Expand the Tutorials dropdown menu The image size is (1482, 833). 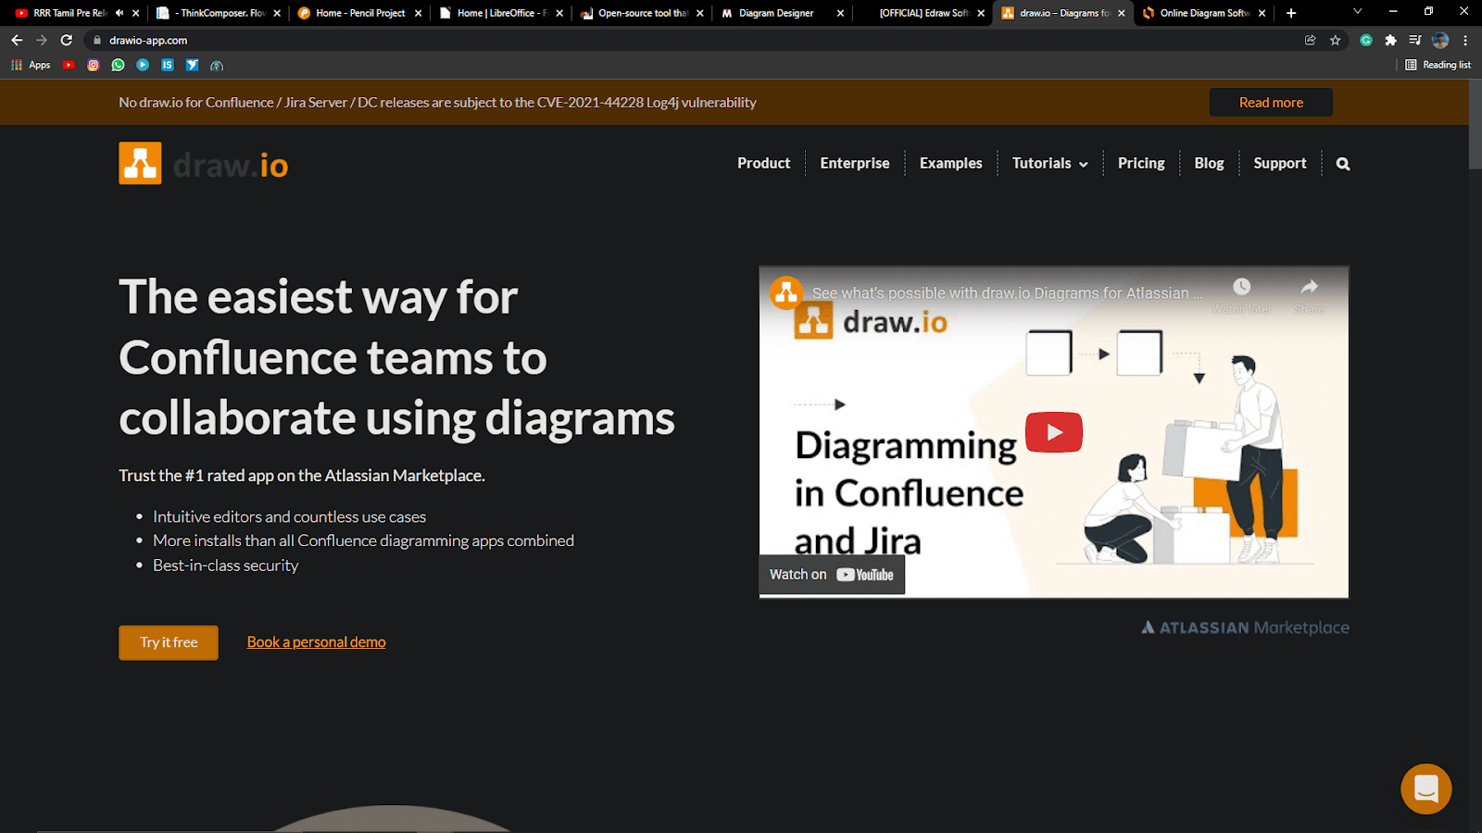[x=1050, y=163]
